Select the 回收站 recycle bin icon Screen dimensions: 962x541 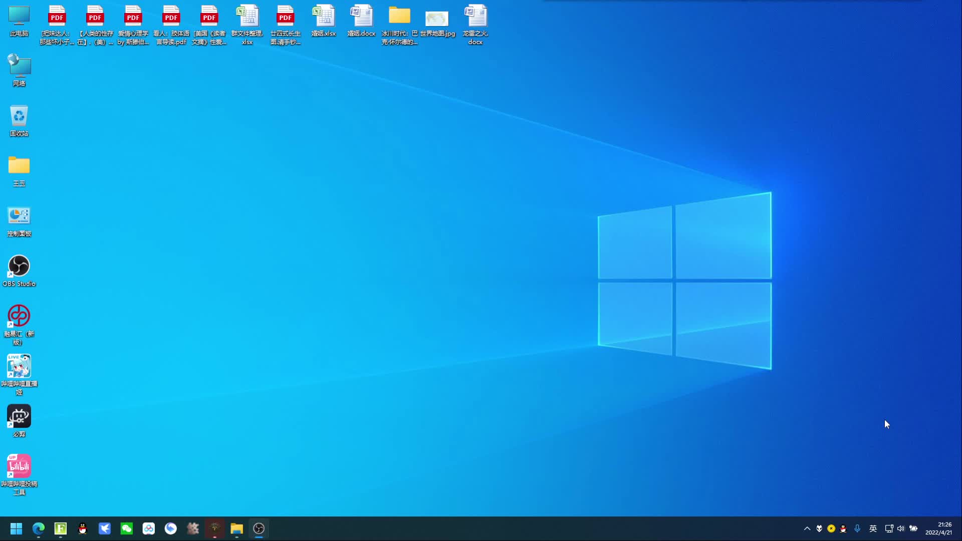tap(19, 121)
